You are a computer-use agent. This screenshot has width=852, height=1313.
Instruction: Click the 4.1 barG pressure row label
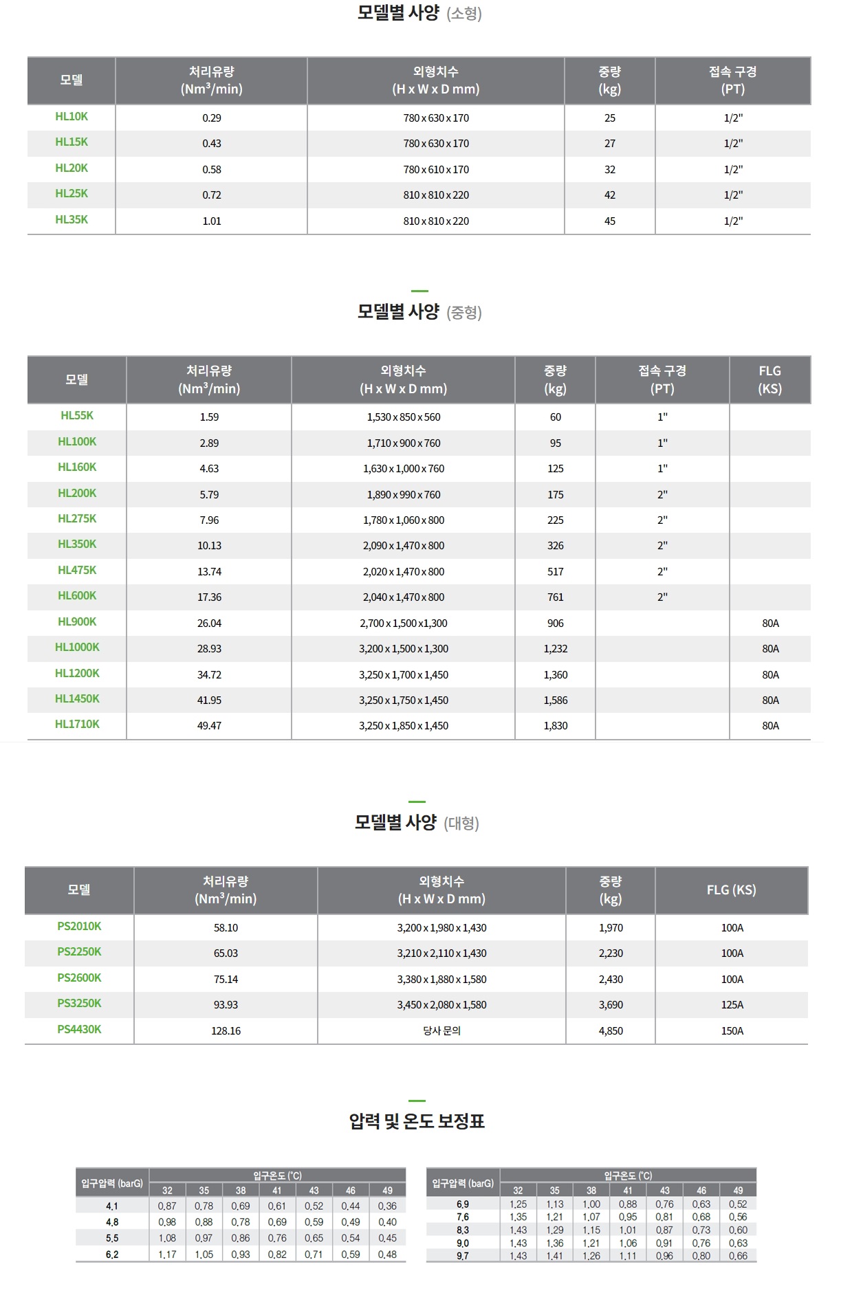(x=112, y=1206)
